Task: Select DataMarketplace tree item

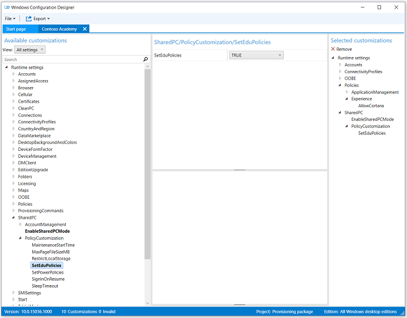Action: tap(34, 135)
